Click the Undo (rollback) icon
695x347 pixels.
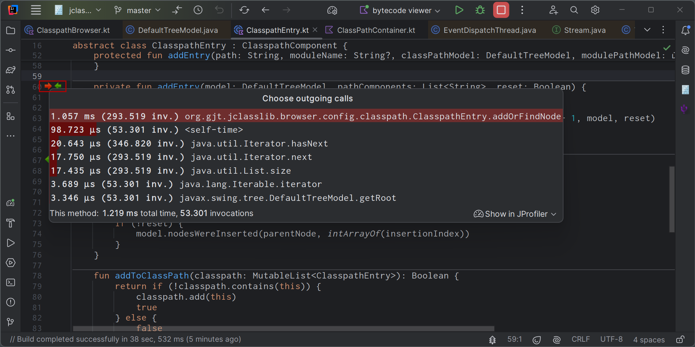coord(219,10)
